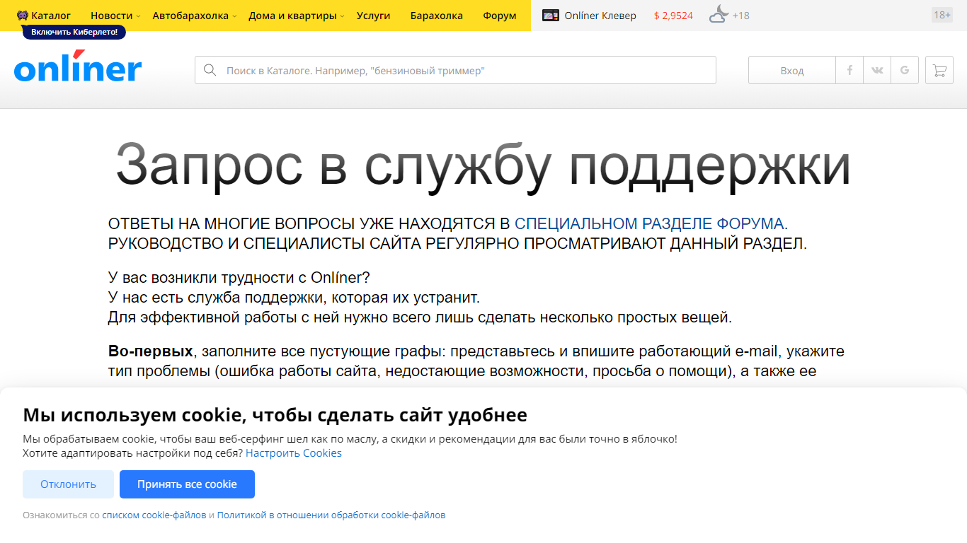Go to the Форум section
Screen dimensions: 967x543
click(x=500, y=16)
